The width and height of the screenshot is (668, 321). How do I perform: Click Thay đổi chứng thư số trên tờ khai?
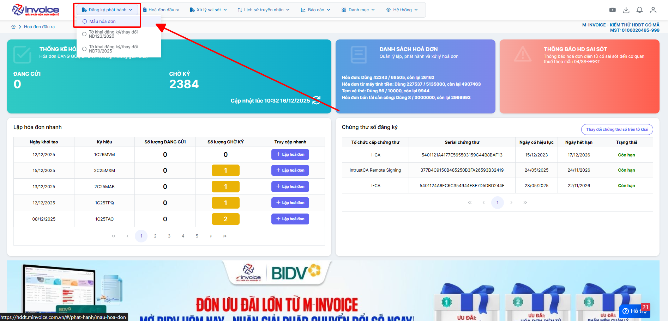[617, 129]
